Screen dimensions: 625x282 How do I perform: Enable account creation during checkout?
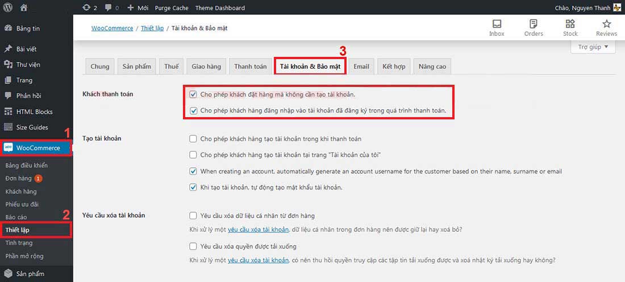[193, 139]
